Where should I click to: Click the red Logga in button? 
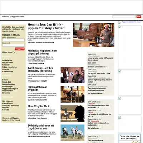tap(20, 49)
